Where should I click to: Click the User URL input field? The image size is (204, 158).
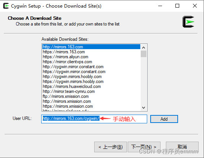pos(94,119)
